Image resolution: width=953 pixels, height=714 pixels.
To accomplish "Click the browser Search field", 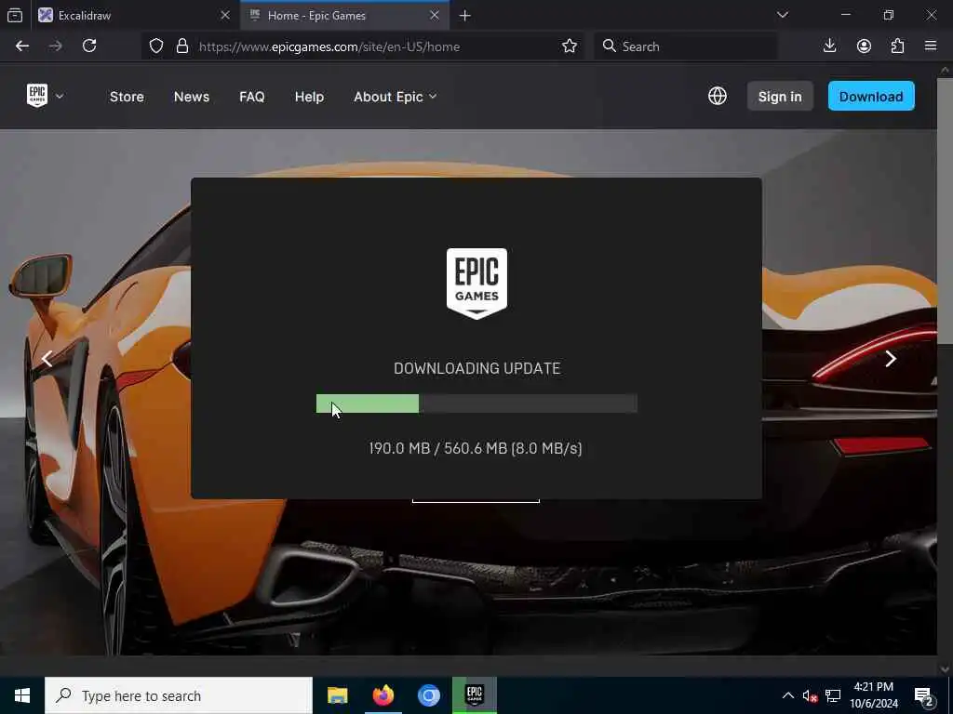I will pos(686,46).
